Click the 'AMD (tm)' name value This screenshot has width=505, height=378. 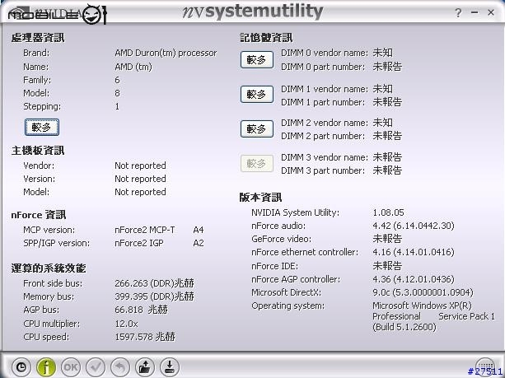[133, 67]
